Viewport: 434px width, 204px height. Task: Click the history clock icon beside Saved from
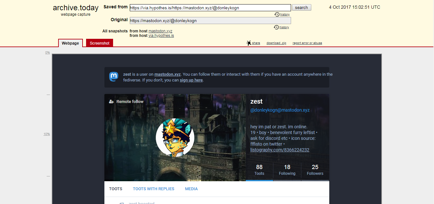pyautogui.click(x=277, y=14)
